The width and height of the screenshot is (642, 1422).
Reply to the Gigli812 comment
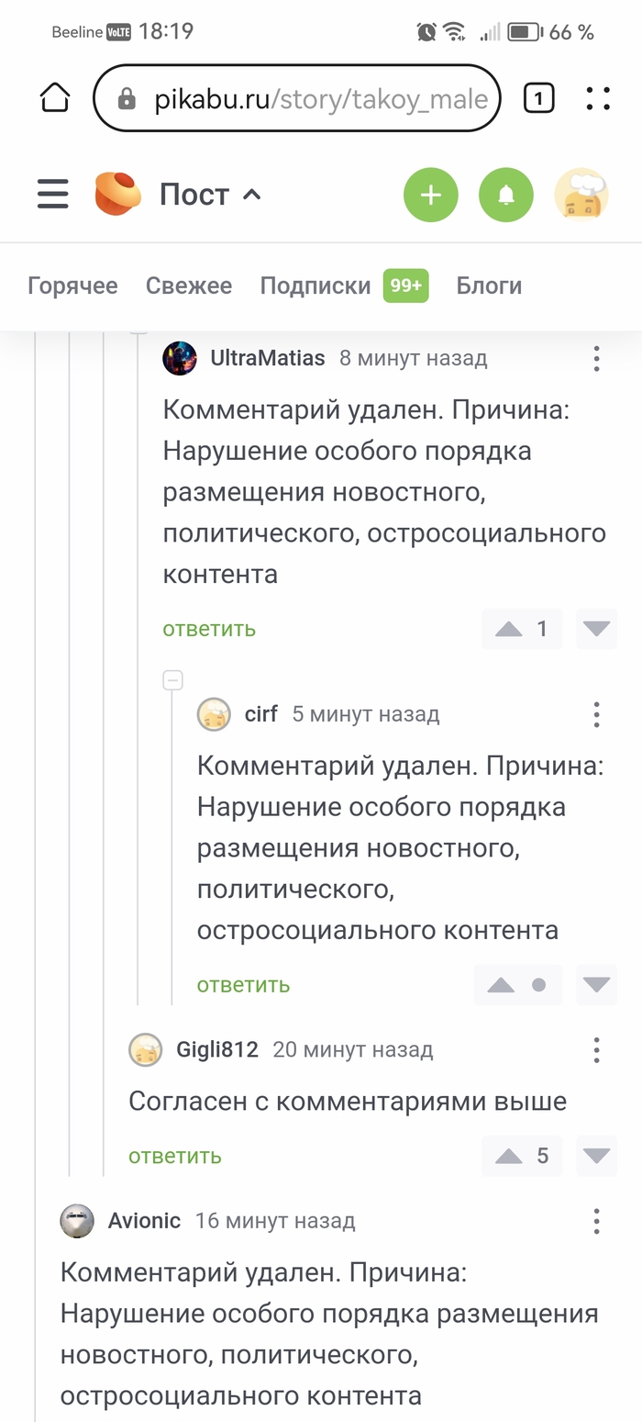click(174, 1156)
